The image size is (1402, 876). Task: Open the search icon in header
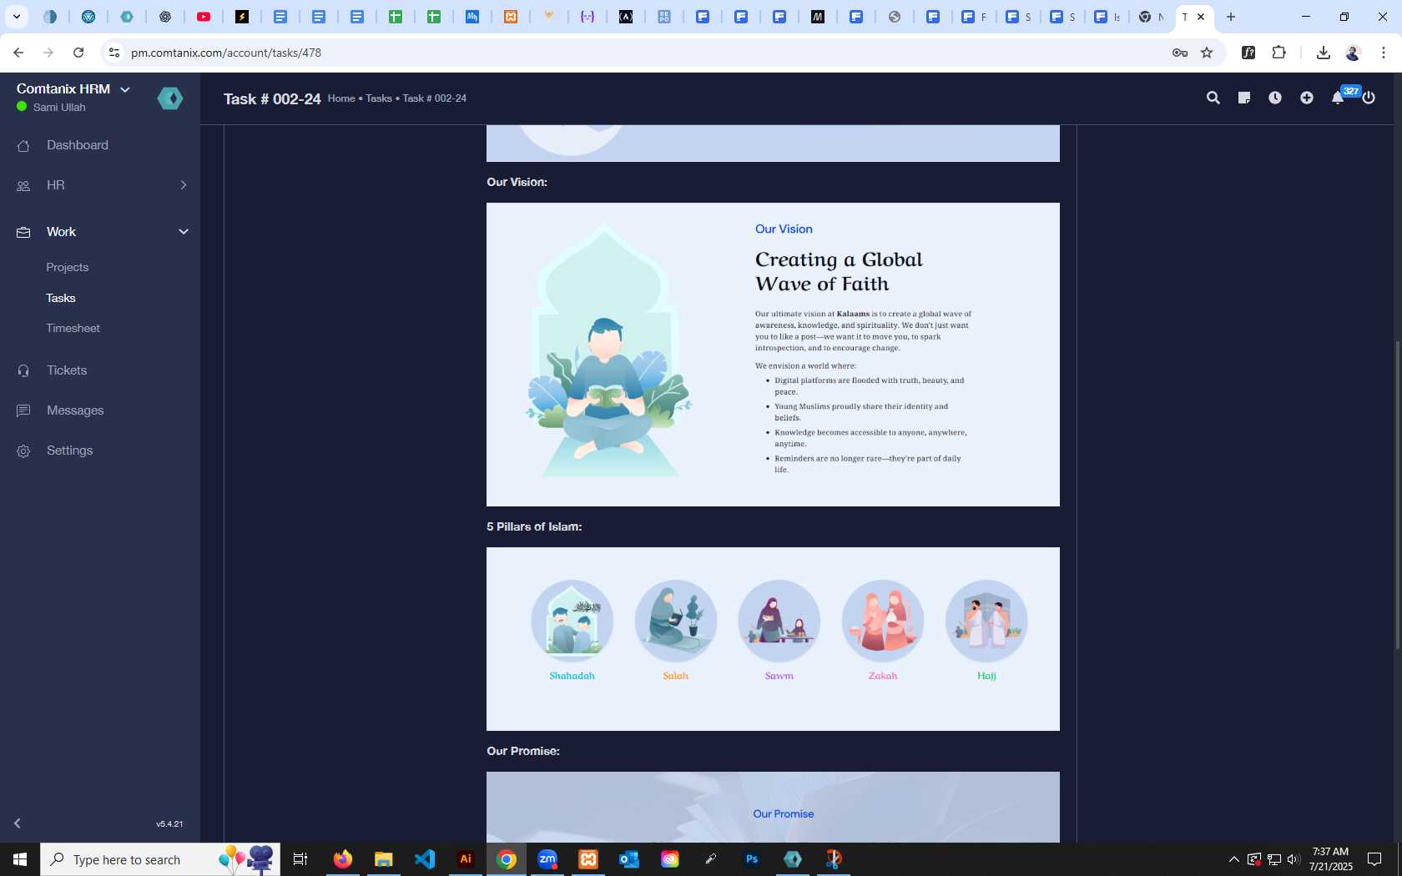pos(1213,98)
